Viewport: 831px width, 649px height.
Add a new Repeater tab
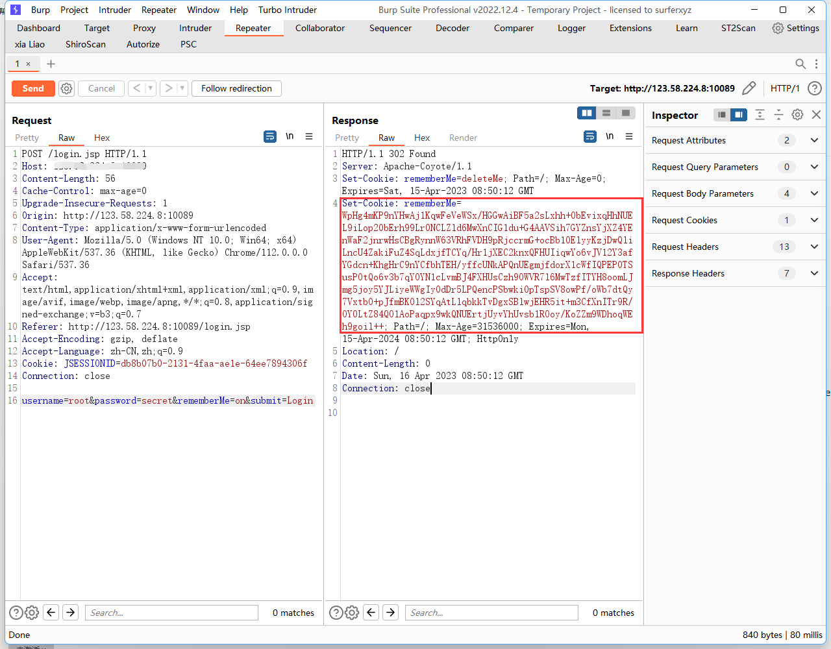click(x=51, y=64)
